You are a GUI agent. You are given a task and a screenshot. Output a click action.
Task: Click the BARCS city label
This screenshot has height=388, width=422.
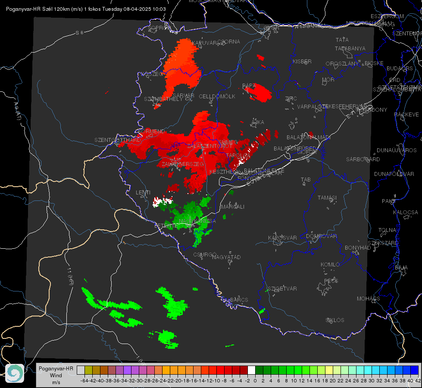239,300
